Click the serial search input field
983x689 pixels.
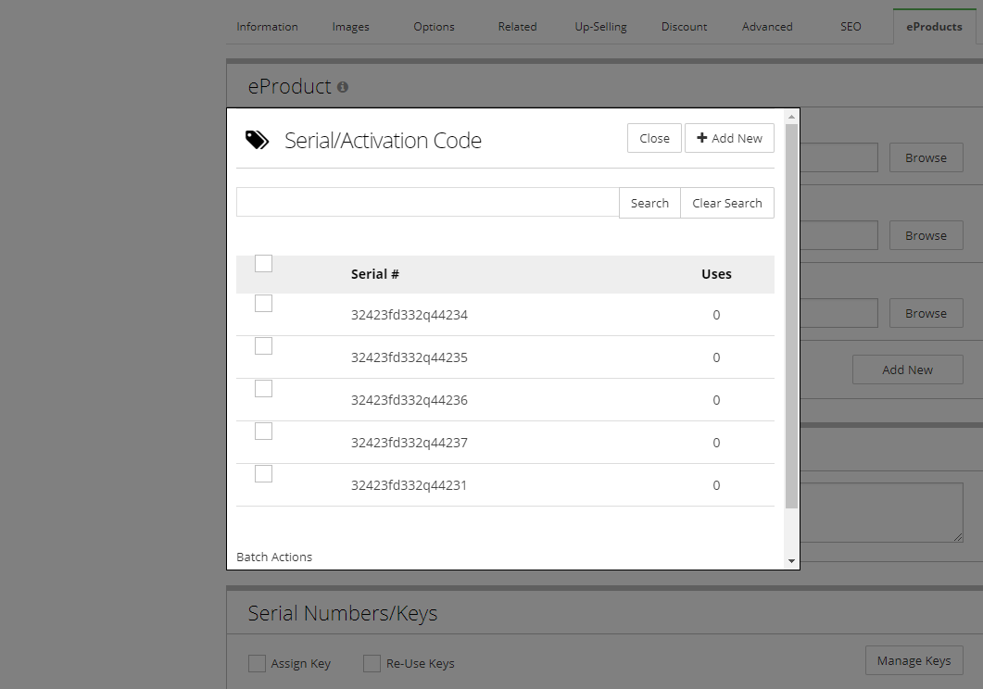coord(427,202)
